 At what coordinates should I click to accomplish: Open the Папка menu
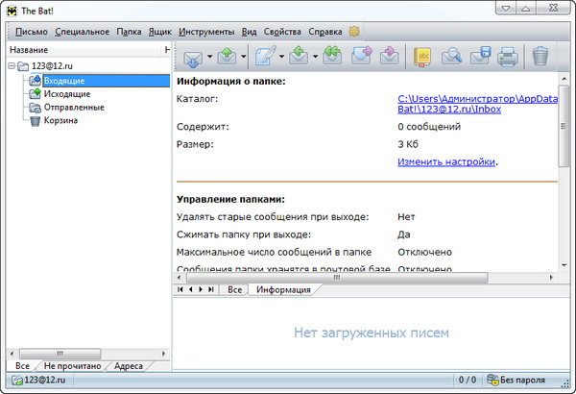pos(129,31)
